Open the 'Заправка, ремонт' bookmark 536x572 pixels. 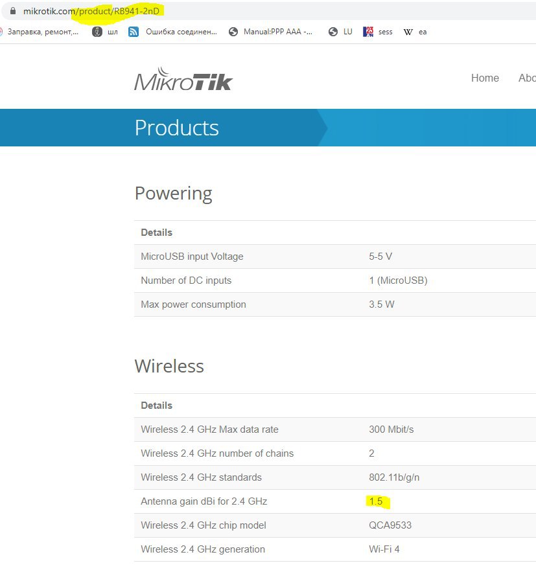43,32
